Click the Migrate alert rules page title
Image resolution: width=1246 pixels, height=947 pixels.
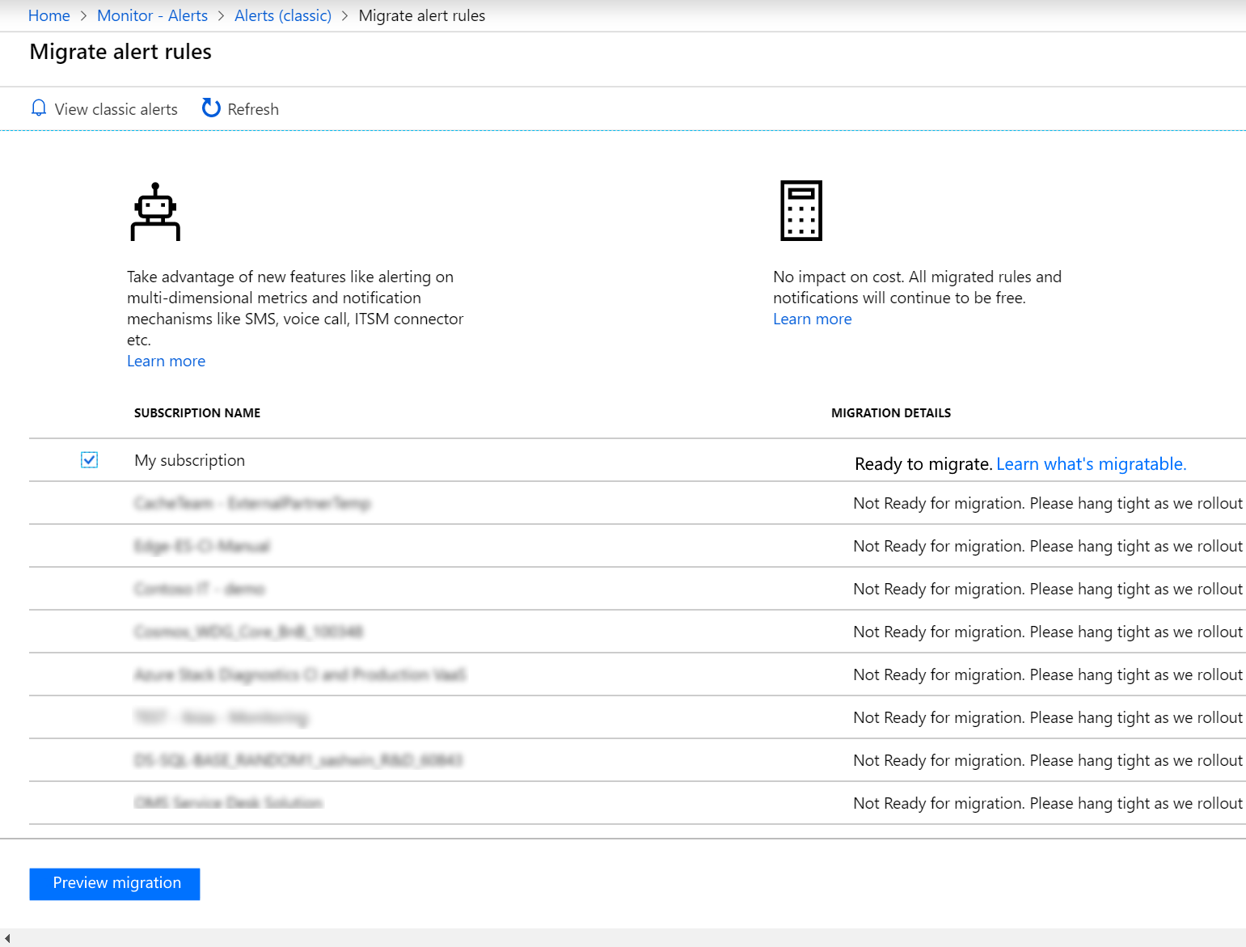(x=120, y=51)
